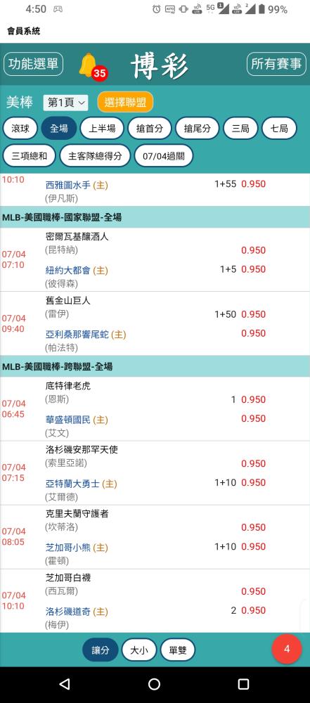Tap the Android home circle button
The image size is (310, 703).
coord(155,684)
